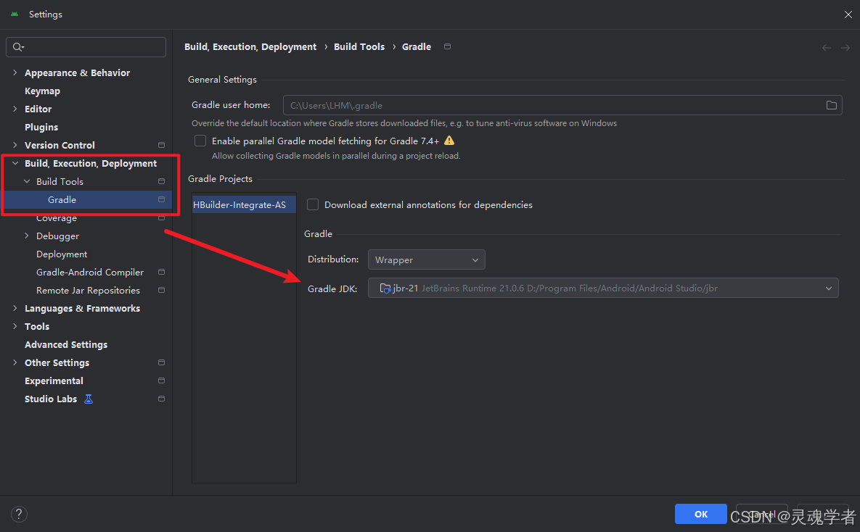Image resolution: width=860 pixels, height=532 pixels.
Task: Click the OK button
Action: coord(701,514)
